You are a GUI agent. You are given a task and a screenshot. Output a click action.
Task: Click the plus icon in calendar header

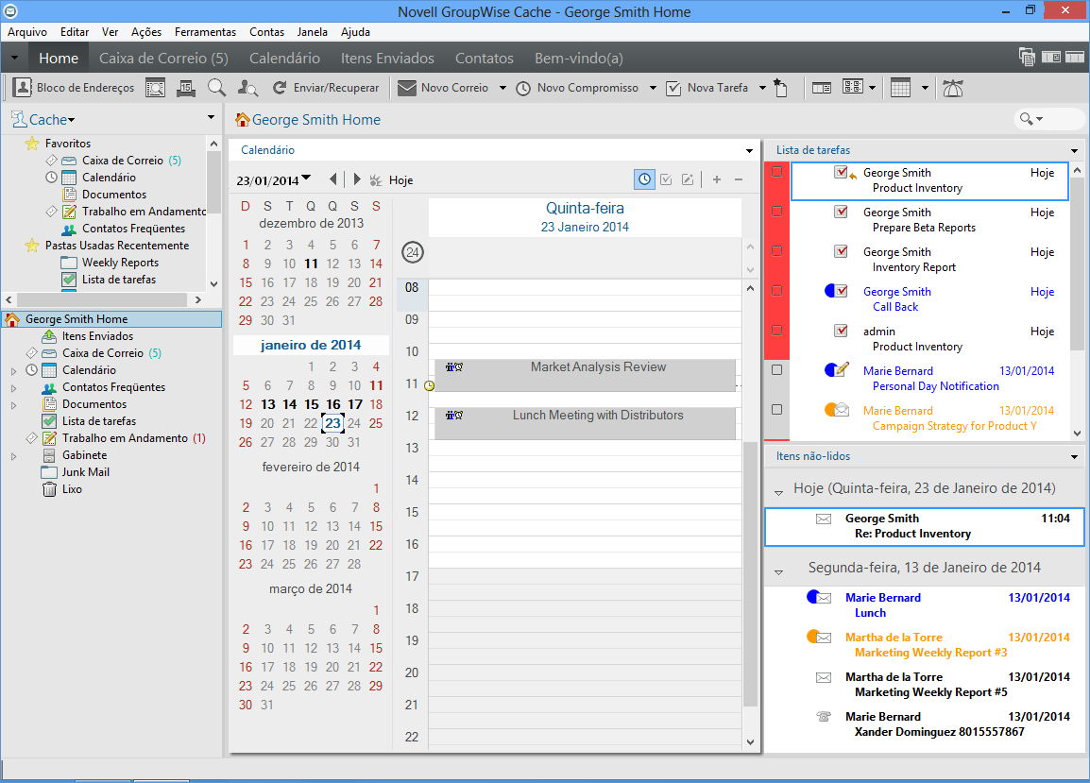coord(717,179)
